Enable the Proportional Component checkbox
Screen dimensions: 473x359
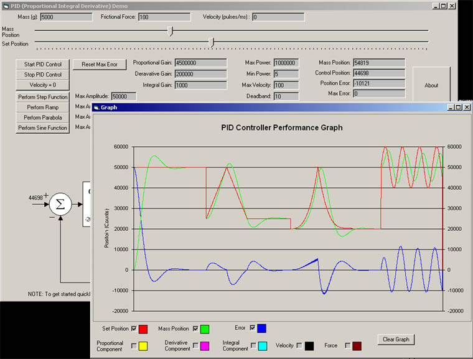tap(134, 345)
